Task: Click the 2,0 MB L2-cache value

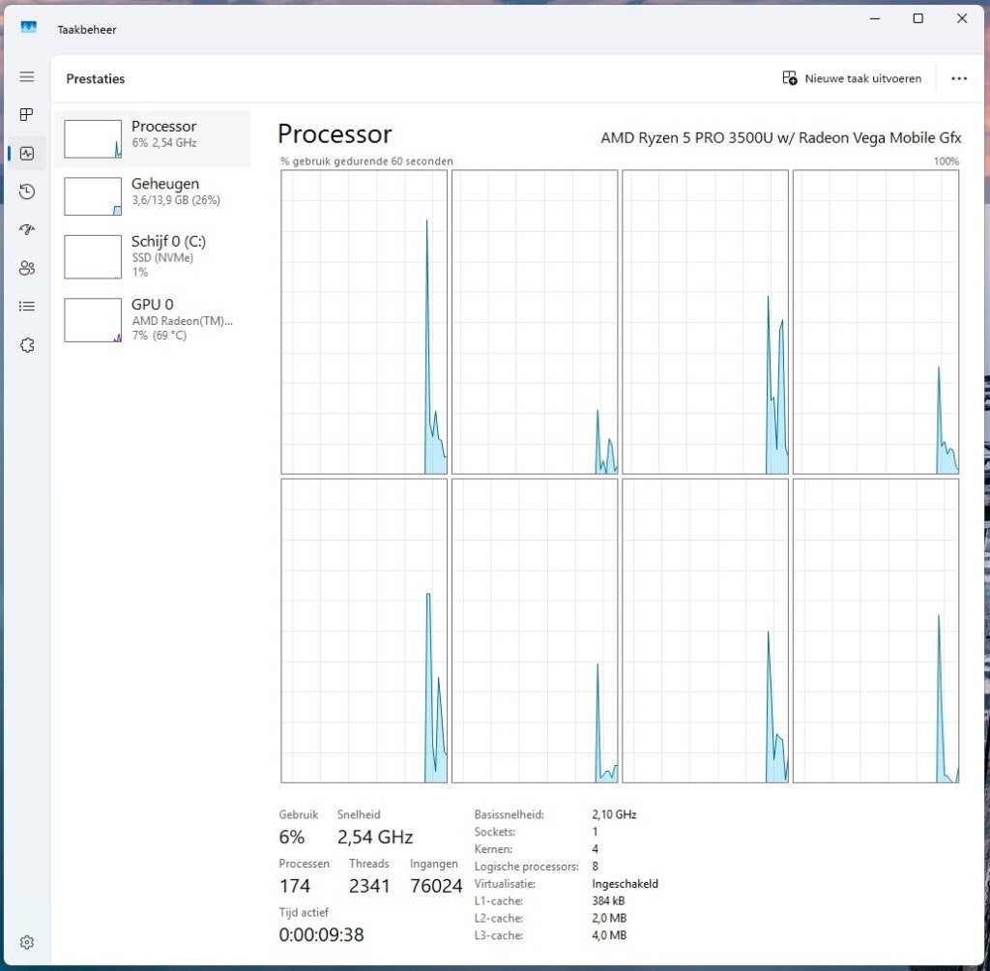Action: pyautogui.click(x=609, y=918)
